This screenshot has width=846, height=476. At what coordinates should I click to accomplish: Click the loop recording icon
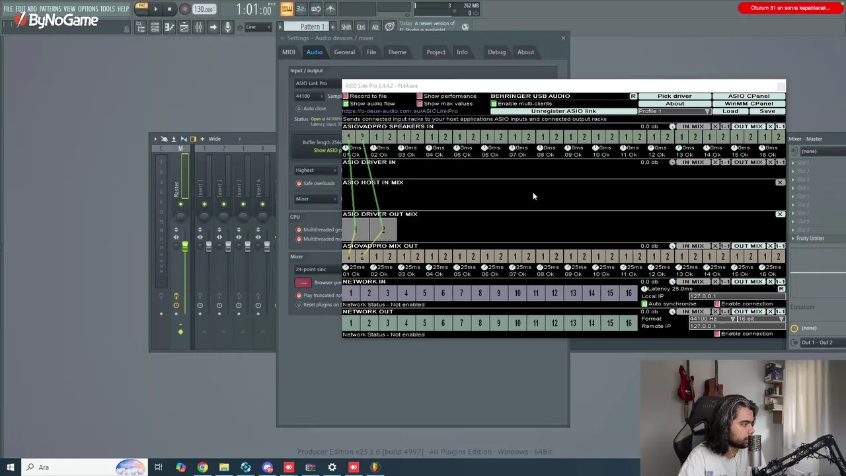(x=316, y=9)
